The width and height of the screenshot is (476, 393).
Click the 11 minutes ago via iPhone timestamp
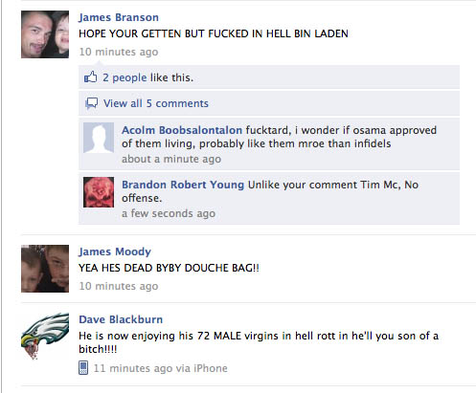(x=160, y=368)
